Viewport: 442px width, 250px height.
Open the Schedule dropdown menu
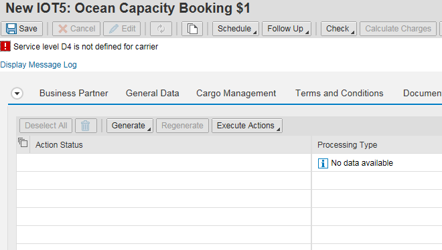pyautogui.click(x=236, y=29)
